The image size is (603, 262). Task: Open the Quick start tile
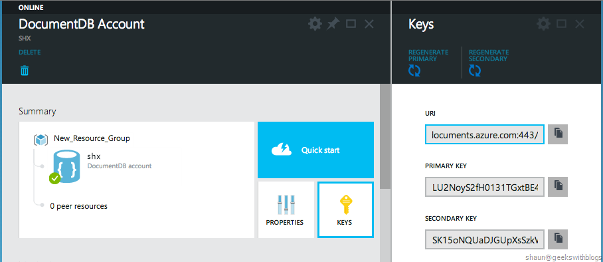[315, 150]
